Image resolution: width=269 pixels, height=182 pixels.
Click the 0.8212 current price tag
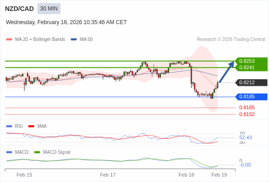(251, 82)
